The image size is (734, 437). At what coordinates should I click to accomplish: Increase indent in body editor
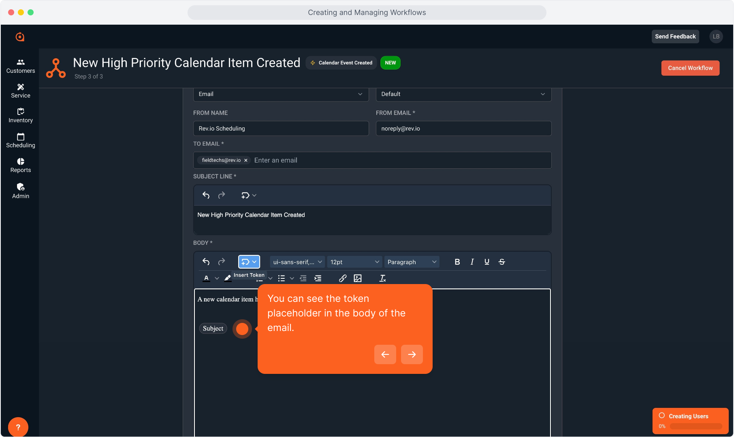318,278
